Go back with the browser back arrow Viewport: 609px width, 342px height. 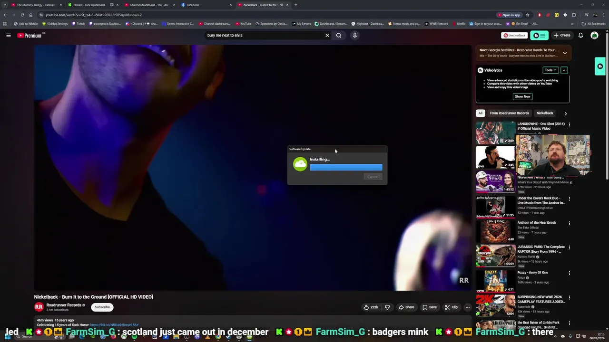point(5,15)
